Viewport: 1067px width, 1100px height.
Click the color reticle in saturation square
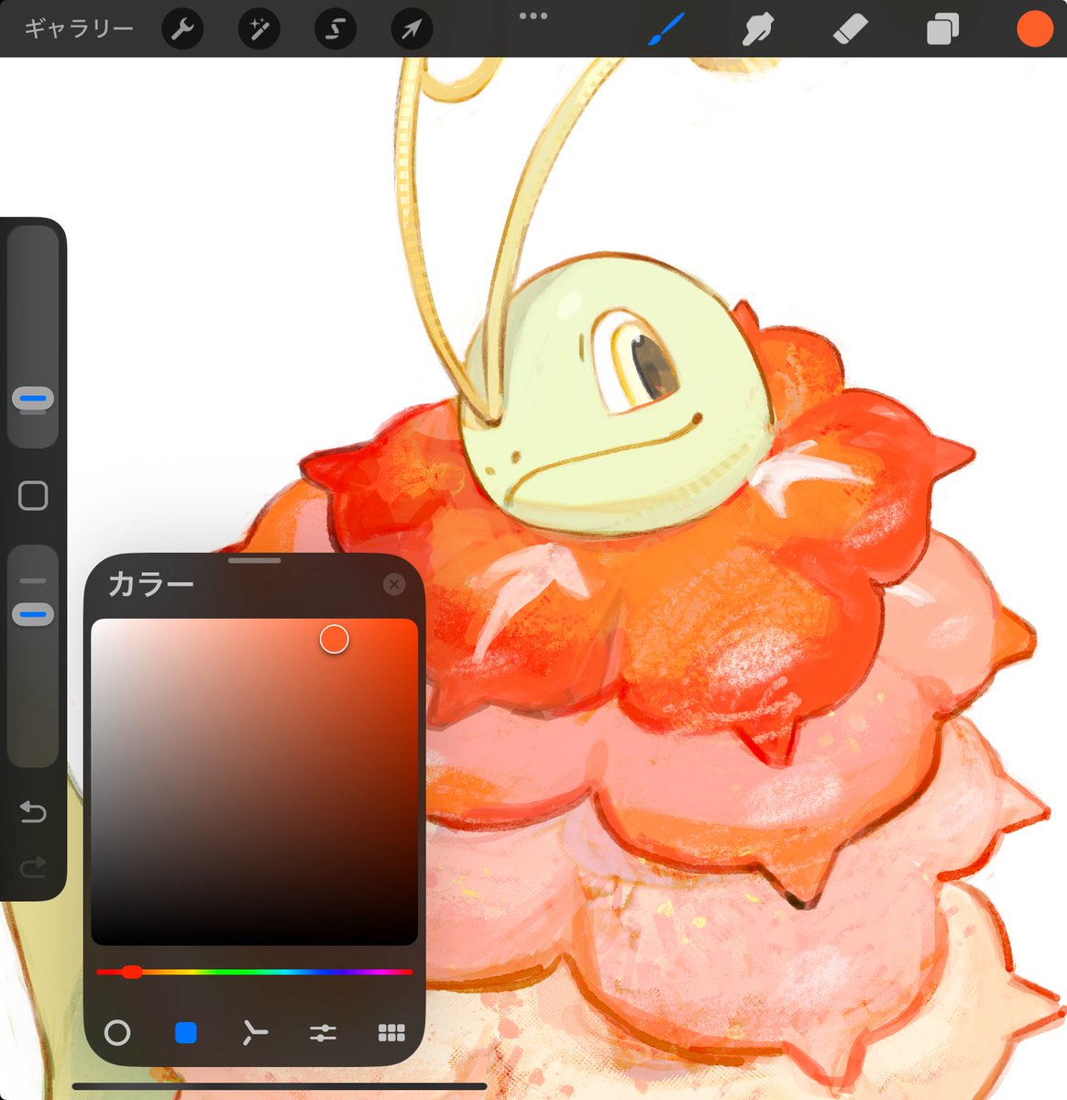[335, 640]
